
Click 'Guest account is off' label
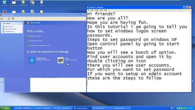pos(71,60)
